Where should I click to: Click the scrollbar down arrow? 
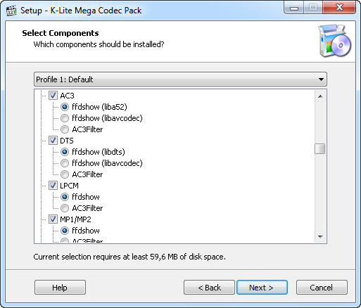pos(320,236)
